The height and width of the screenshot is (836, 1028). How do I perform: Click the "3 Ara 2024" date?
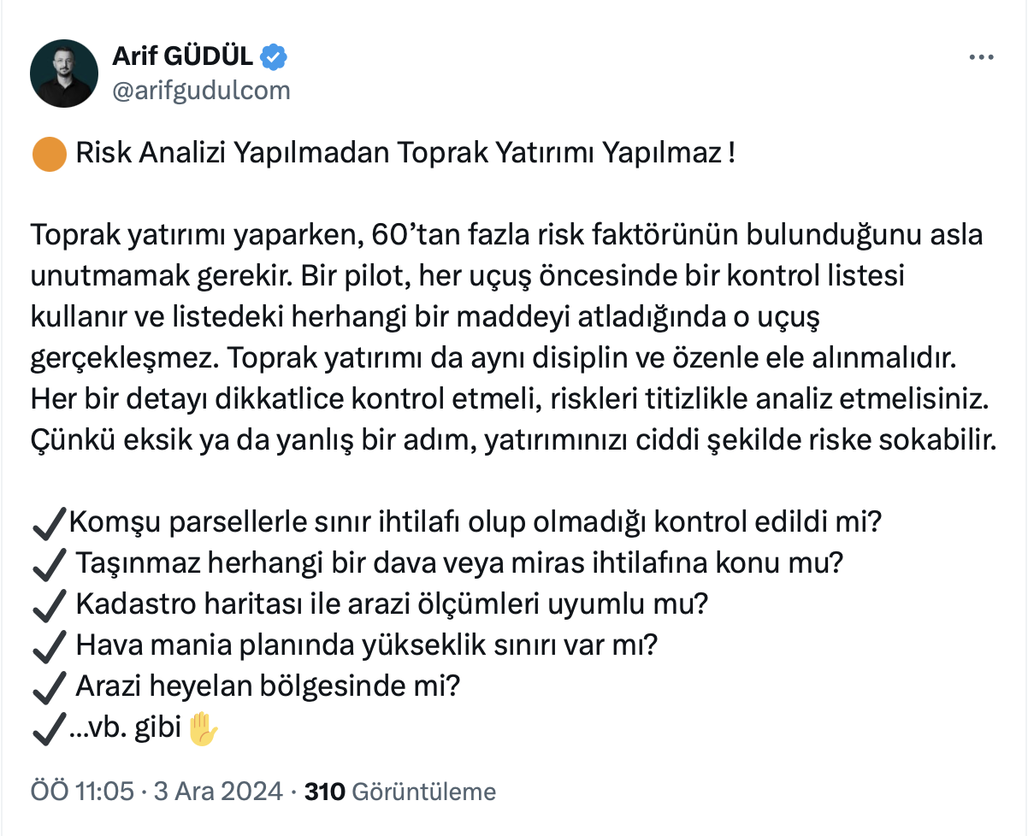pos(217,792)
